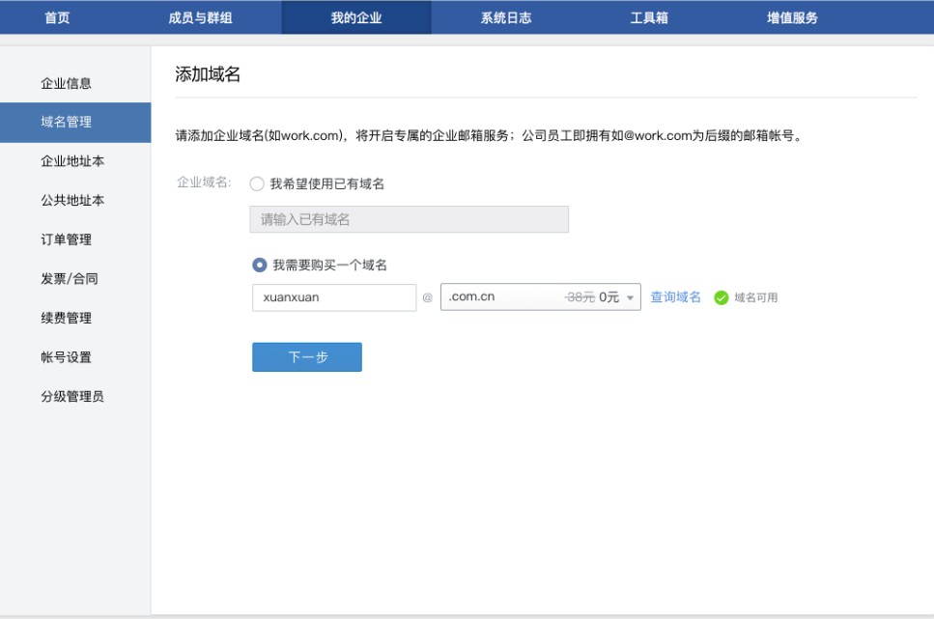The width and height of the screenshot is (934, 619).
Task: Switch to 成员与群组 tab
Action: [200, 17]
